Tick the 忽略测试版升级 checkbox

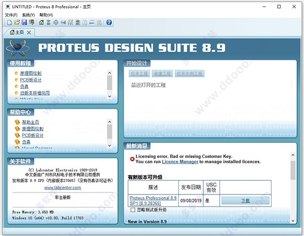point(133,210)
